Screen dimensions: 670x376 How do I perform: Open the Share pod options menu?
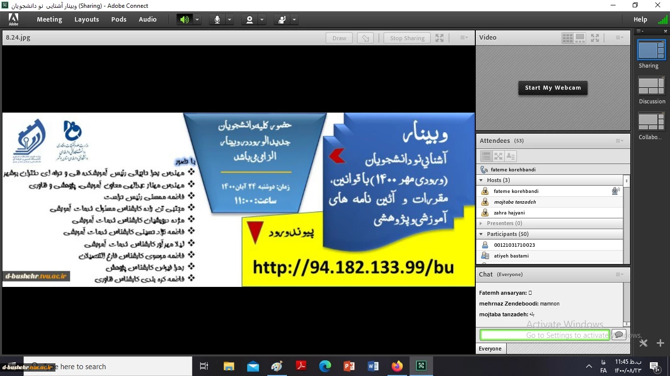[464, 38]
